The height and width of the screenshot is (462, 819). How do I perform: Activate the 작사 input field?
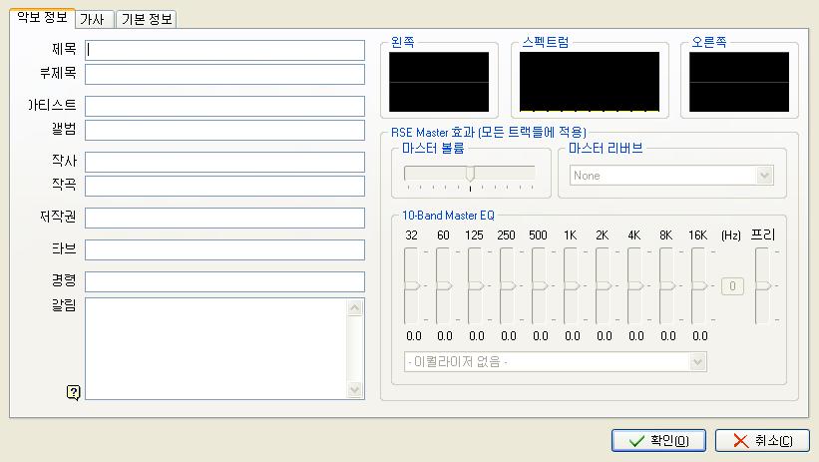(x=224, y=162)
